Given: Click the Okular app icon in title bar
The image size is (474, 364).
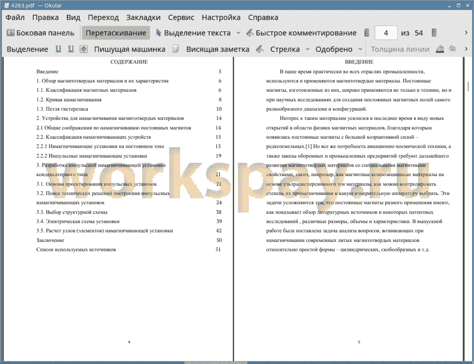Looking at the screenshot, I should [x=6, y=5].
